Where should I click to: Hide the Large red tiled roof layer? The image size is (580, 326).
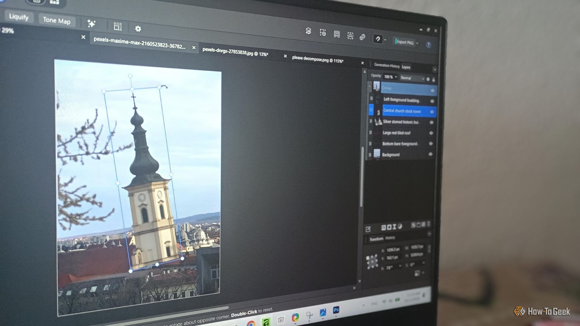pos(431,133)
